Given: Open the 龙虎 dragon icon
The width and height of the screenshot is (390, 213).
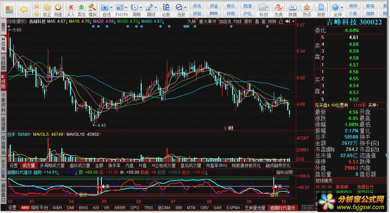Looking at the screenshot, I should coord(278,10).
